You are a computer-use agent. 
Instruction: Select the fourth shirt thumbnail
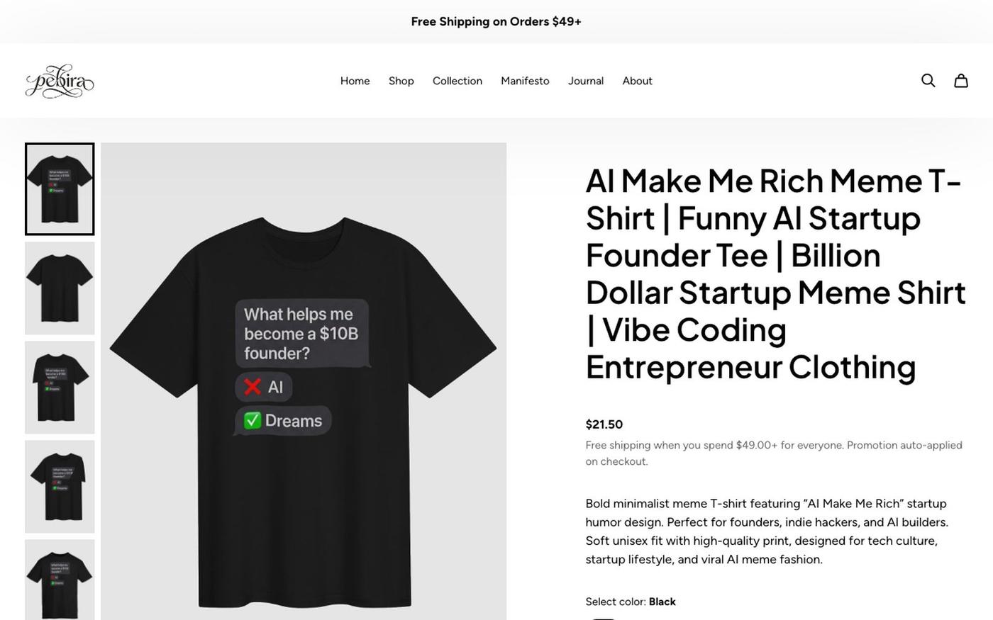click(x=60, y=487)
